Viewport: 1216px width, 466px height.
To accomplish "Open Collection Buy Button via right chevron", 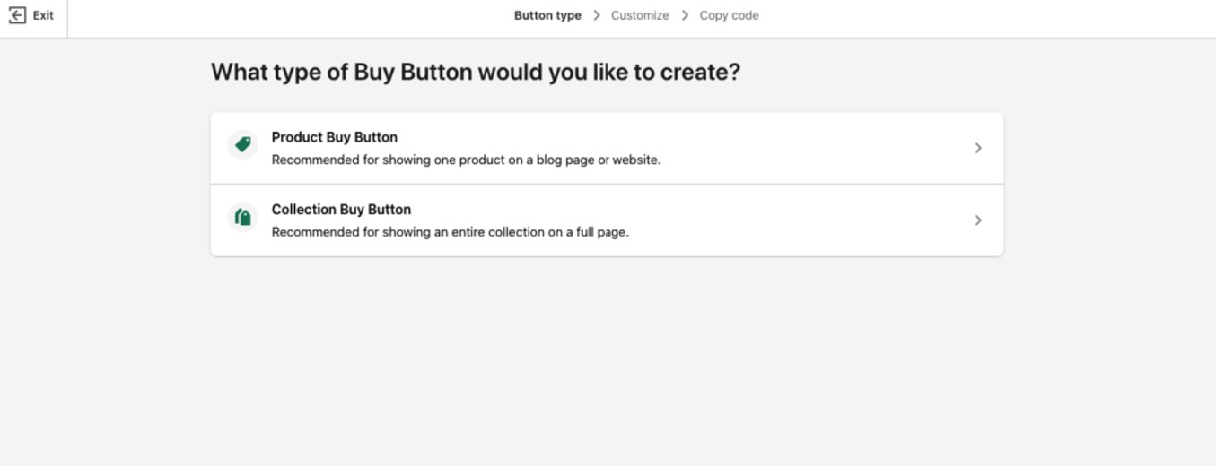I will (978, 220).
